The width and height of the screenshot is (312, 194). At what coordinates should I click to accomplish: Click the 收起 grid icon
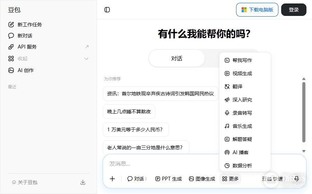[x=11, y=59]
